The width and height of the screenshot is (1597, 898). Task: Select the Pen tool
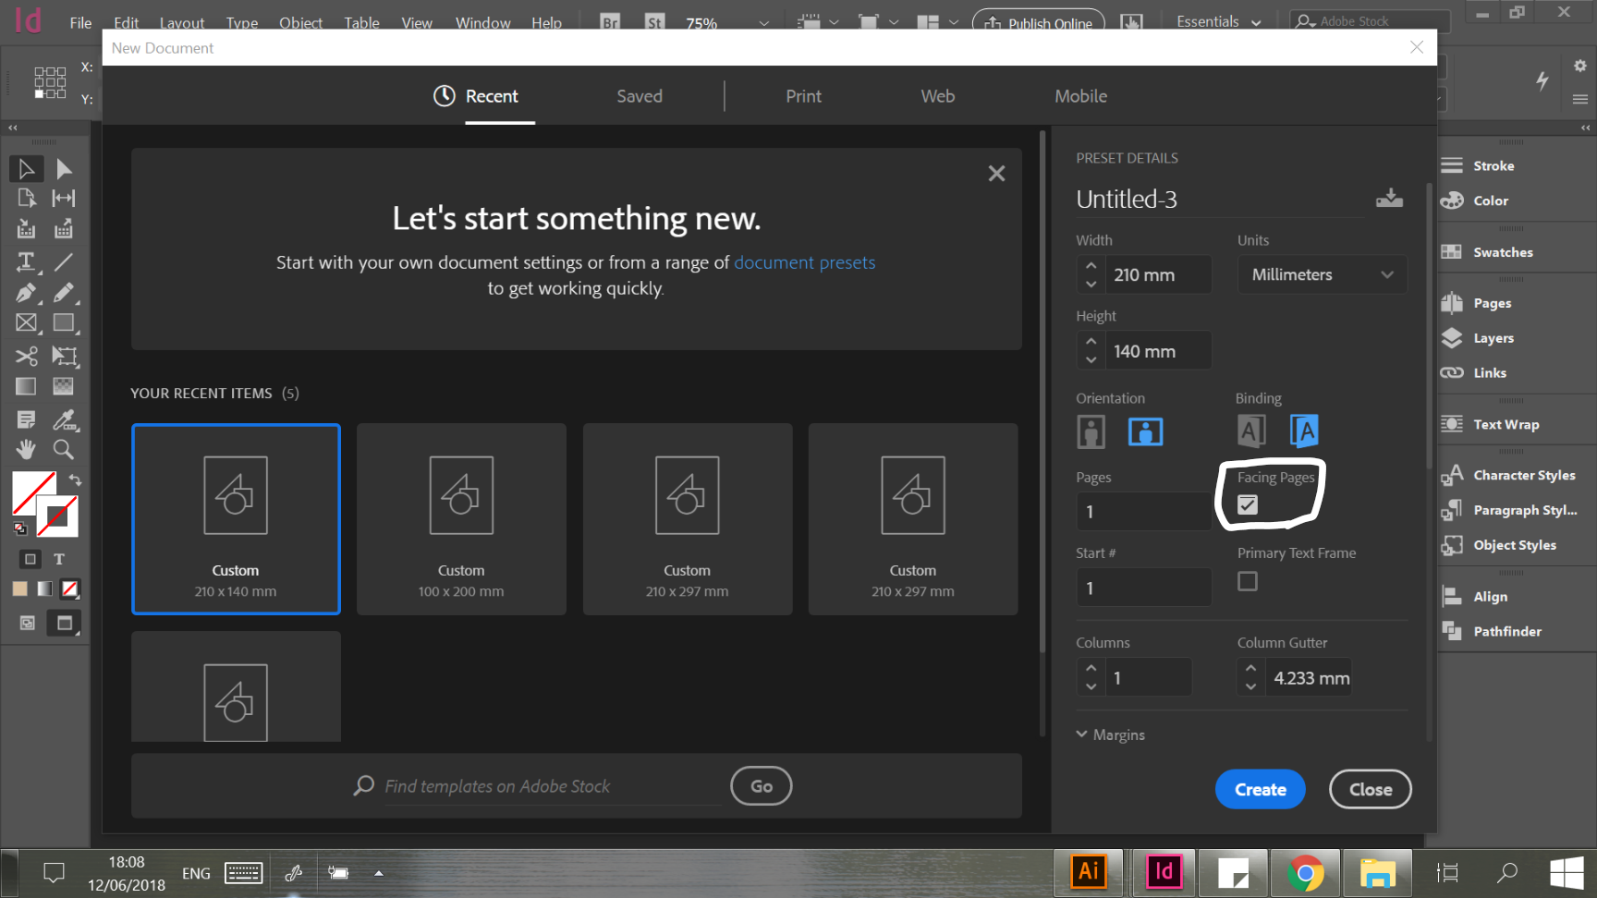pyautogui.click(x=26, y=293)
